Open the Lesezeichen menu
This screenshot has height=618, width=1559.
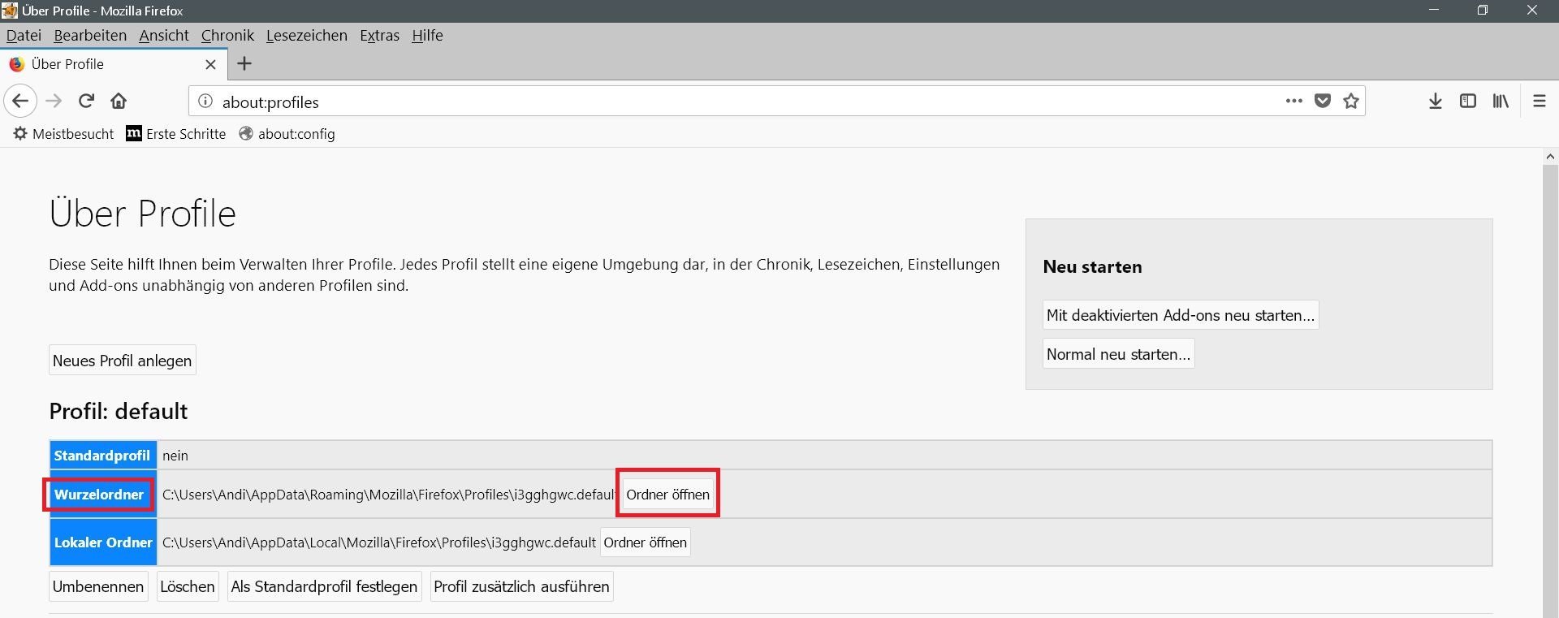pos(307,36)
